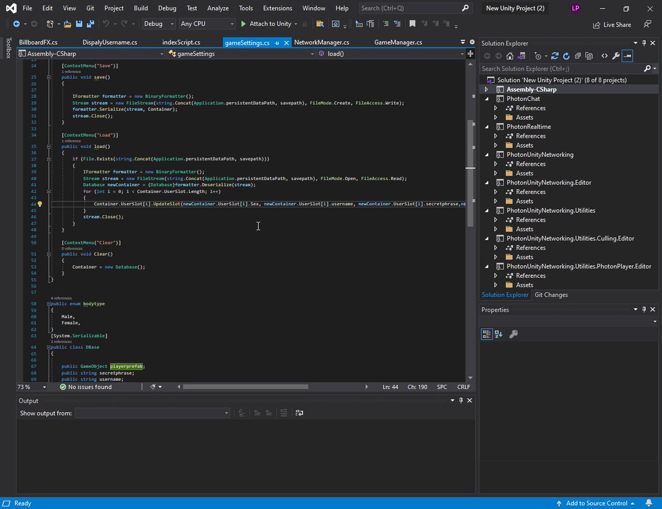The width and height of the screenshot is (662, 509).
Task: Open the notifications bell in status bar
Action: pos(649,503)
